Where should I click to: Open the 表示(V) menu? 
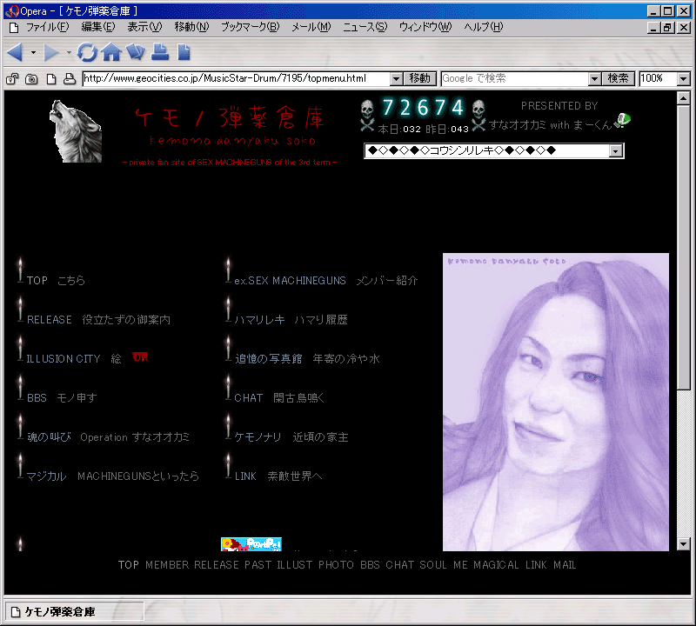(144, 27)
